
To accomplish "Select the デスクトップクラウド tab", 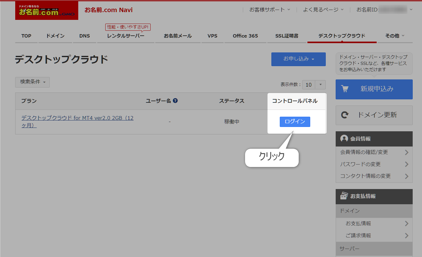I will (342, 36).
